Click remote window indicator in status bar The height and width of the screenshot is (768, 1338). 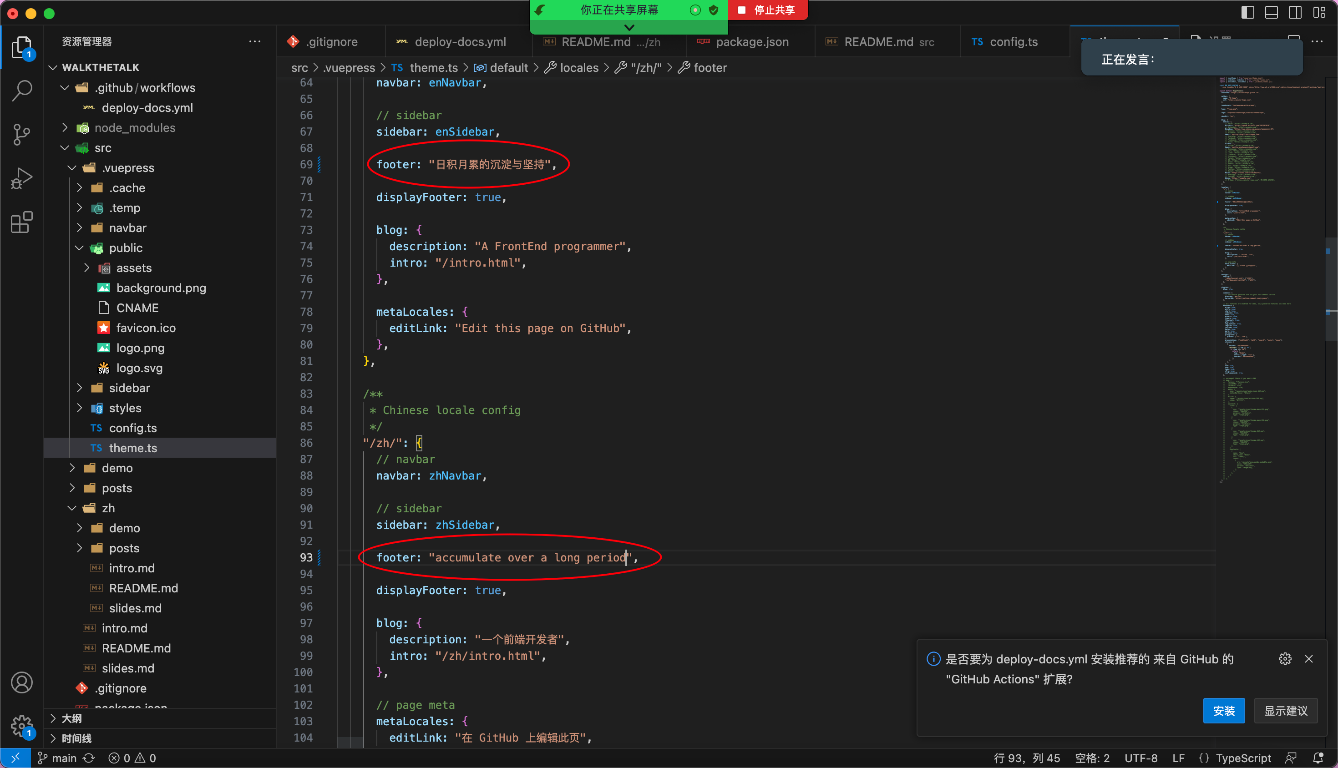pos(15,758)
